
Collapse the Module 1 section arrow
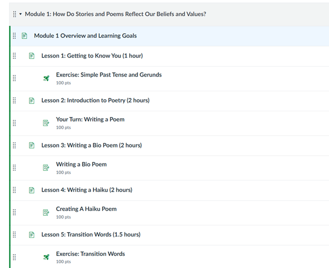coord(21,14)
